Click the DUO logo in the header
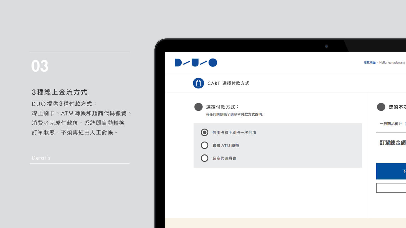 196,63
